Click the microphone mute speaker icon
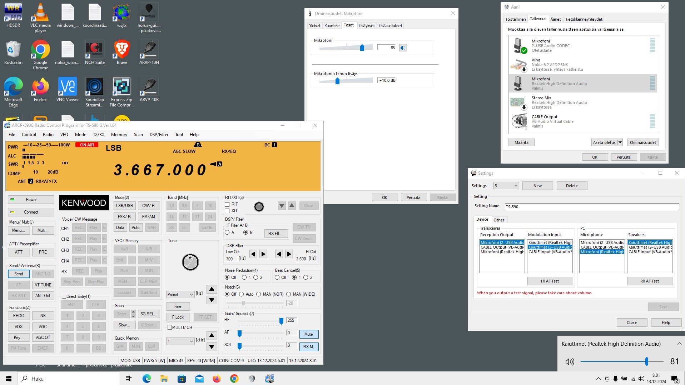Viewport: 685px width, 385px height. [403, 47]
